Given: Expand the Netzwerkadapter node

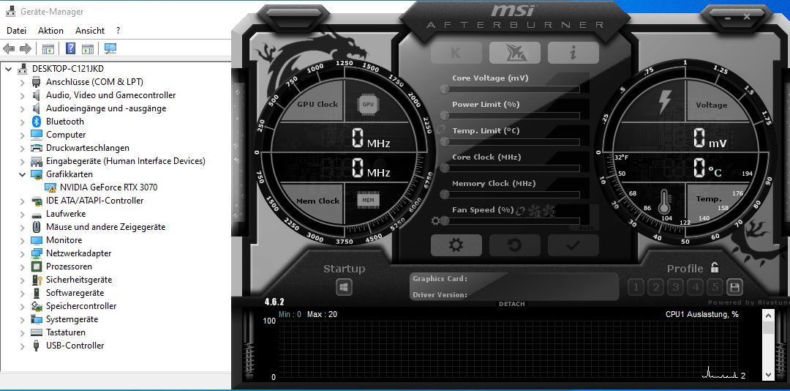Looking at the screenshot, I should [x=22, y=253].
